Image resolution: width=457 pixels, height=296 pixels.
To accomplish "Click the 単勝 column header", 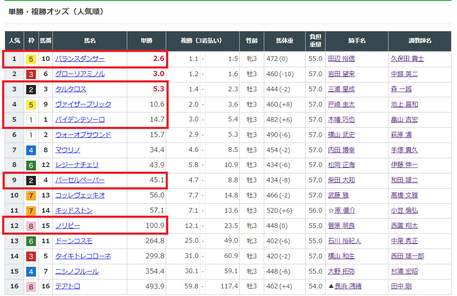I will [147, 41].
